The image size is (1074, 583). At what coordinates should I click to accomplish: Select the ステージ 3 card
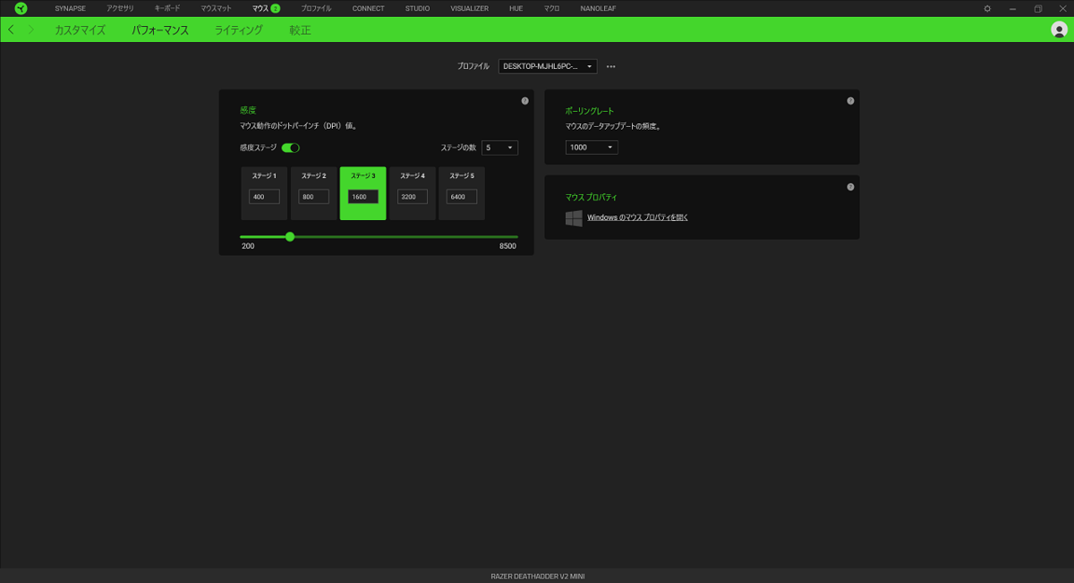(x=363, y=193)
